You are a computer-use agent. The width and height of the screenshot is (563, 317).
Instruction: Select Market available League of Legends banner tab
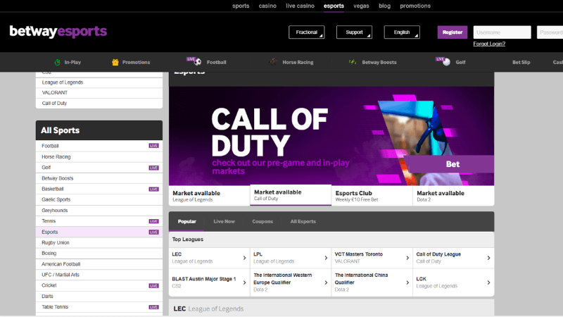[209, 196]
